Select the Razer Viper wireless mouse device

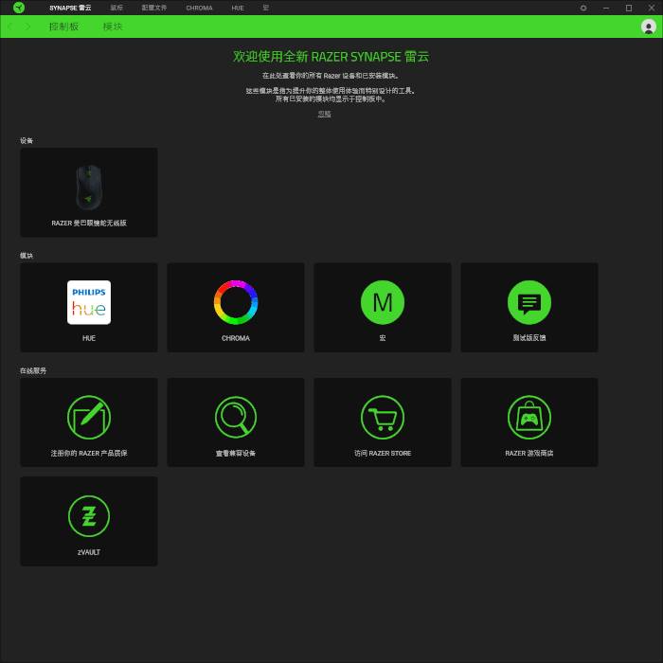(x=89, y=192)
